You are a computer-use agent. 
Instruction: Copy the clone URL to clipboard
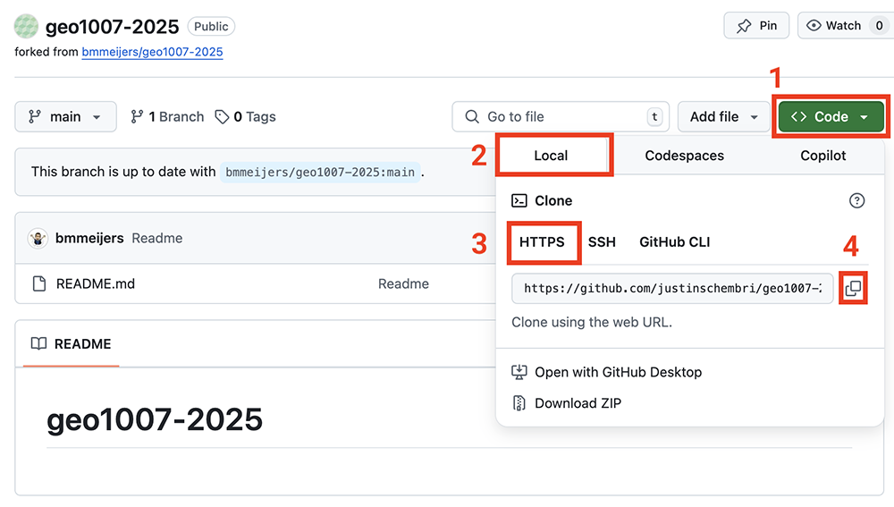pyautogui.click(x=853, y=289)
